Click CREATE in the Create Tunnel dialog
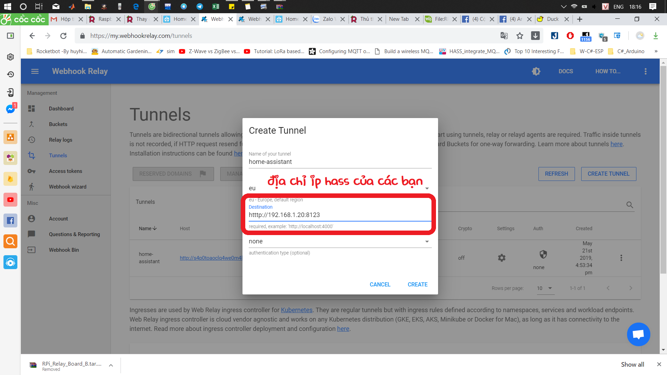 click(417, 284)
